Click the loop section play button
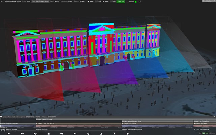The width and height of the screenshot is (216, 135). tap(35, 134)
